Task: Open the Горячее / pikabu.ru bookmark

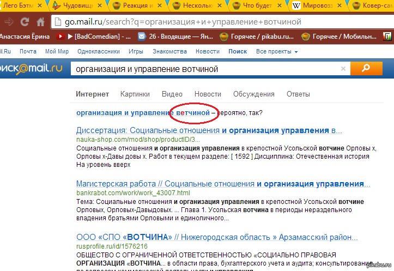Action: click(x=257, y=37)
